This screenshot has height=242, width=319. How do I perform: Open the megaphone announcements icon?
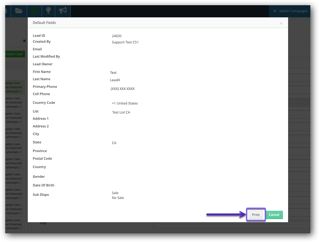[x=63, y=11]
